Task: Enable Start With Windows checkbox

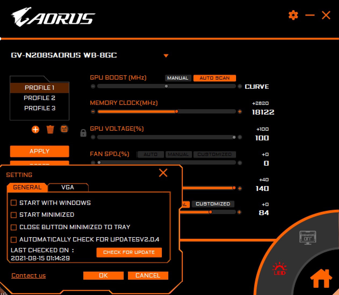Action: click(x=14, y=202)
